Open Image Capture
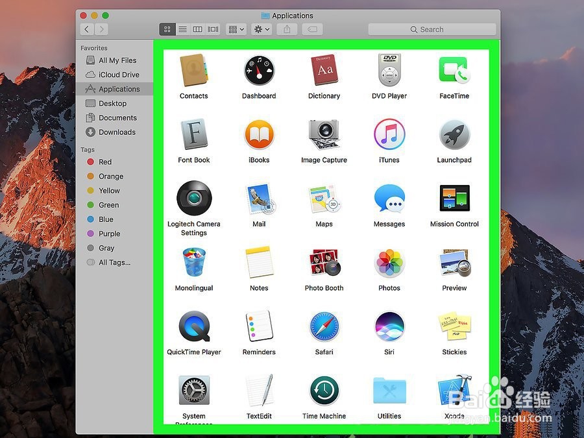Viewport: 584px width, 438px height. pyautogui.click(x=324, y=134)
